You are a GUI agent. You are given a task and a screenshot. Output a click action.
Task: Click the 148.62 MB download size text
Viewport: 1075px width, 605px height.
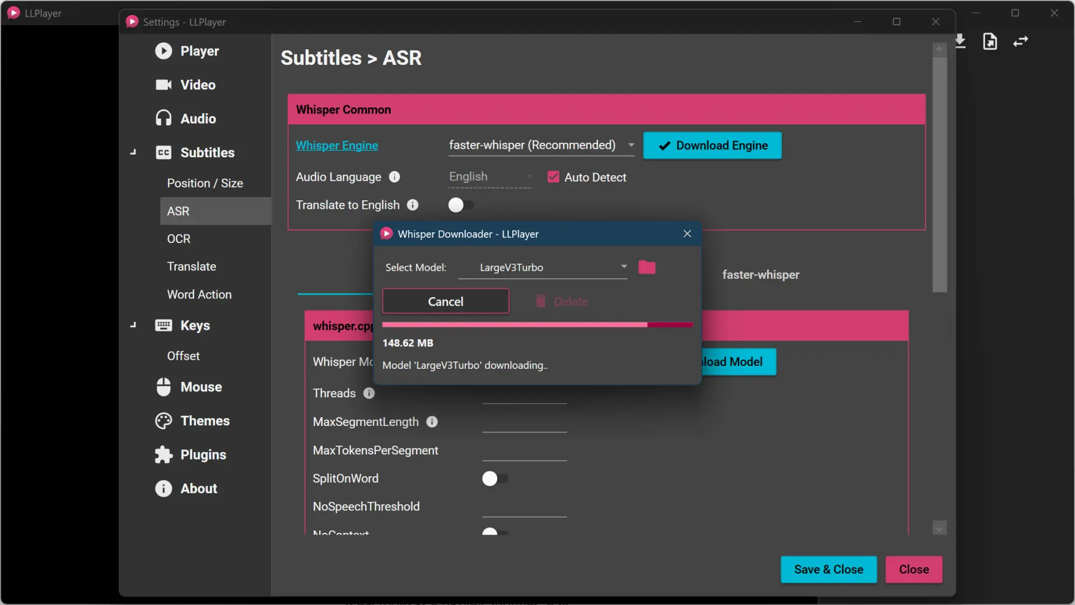tap(408, 343)
